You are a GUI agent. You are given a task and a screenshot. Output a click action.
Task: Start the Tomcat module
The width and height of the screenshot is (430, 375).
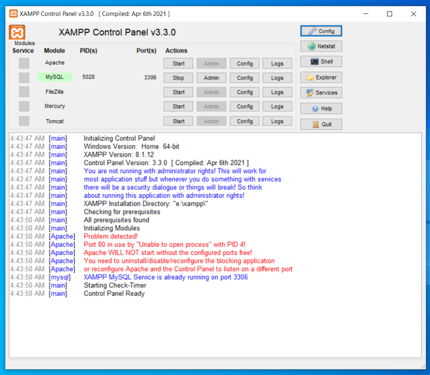point(178,121)
